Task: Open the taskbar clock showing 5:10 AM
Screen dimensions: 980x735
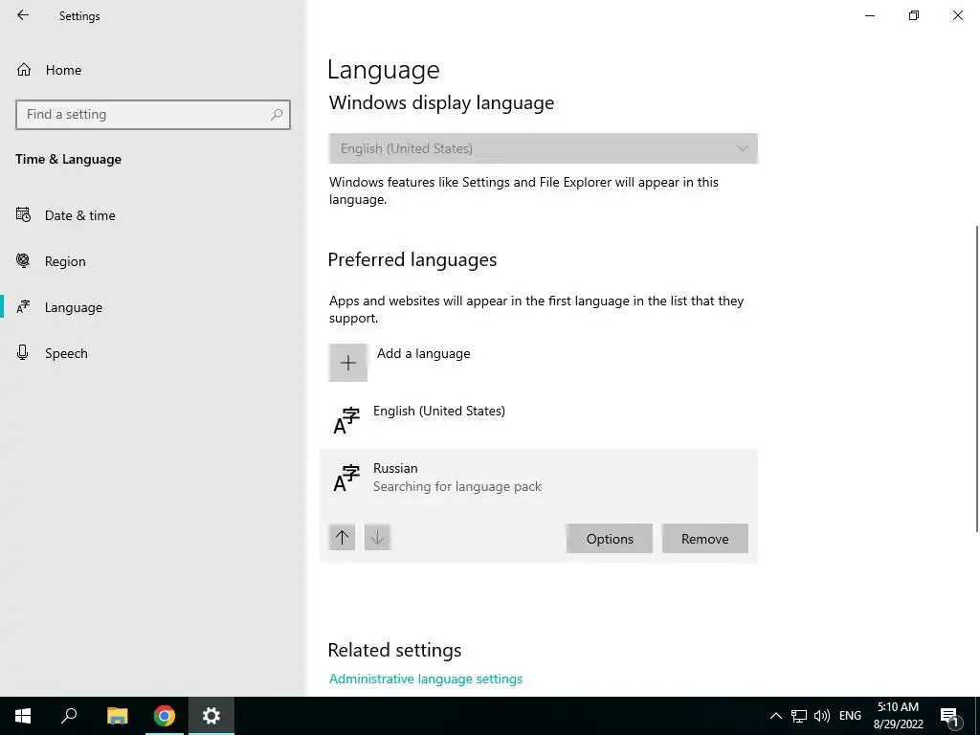Action: tap(898, 716)
